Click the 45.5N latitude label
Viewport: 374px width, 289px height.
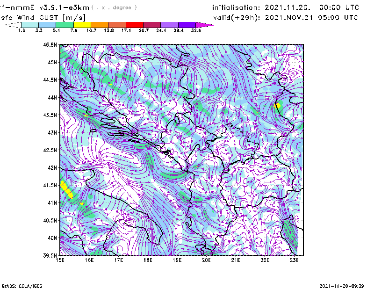(50, 45)
